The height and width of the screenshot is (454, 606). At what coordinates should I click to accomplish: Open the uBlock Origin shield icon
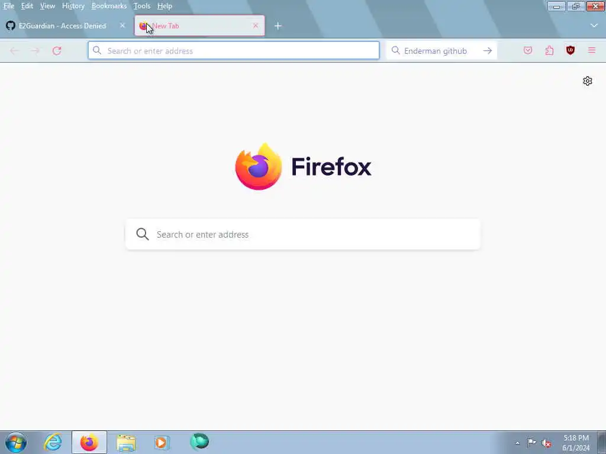point(570,50)
